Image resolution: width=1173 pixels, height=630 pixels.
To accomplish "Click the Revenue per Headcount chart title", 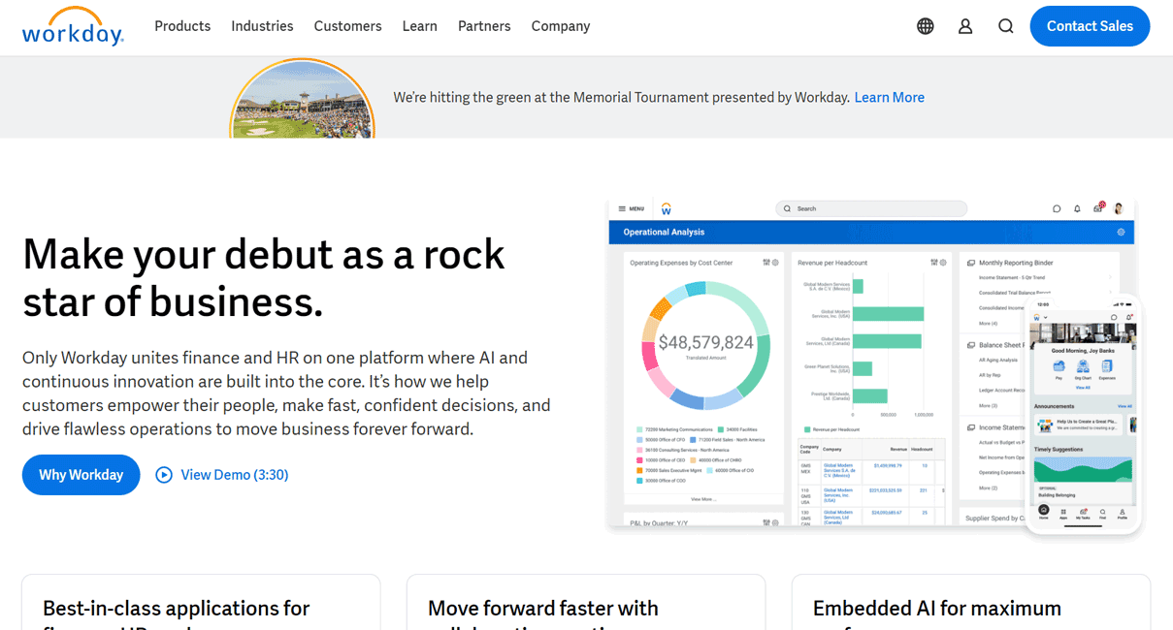I will [x=832, y=263].
